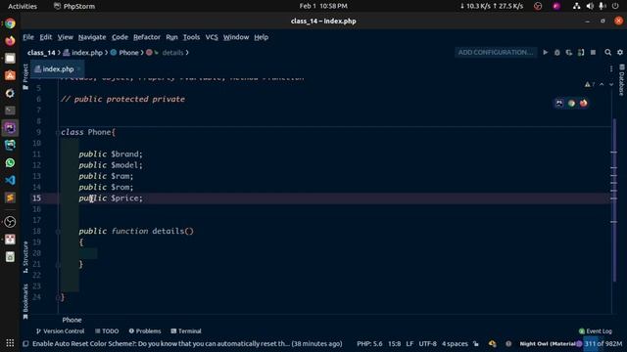The image size is (627, 352).
Task: Open Sublime Text from the dock
Action: coord(10,198)
